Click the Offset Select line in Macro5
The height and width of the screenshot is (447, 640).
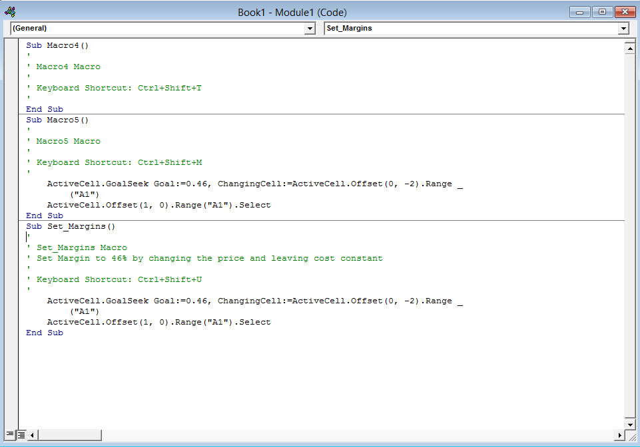[x=159, y=205]
